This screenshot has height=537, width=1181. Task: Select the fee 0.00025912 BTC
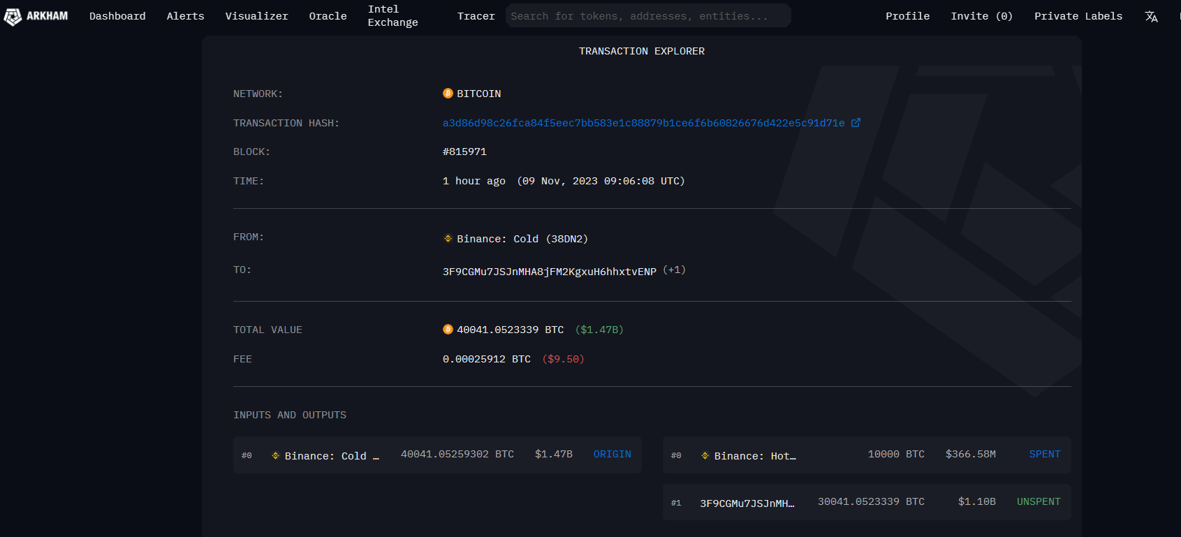487,359
